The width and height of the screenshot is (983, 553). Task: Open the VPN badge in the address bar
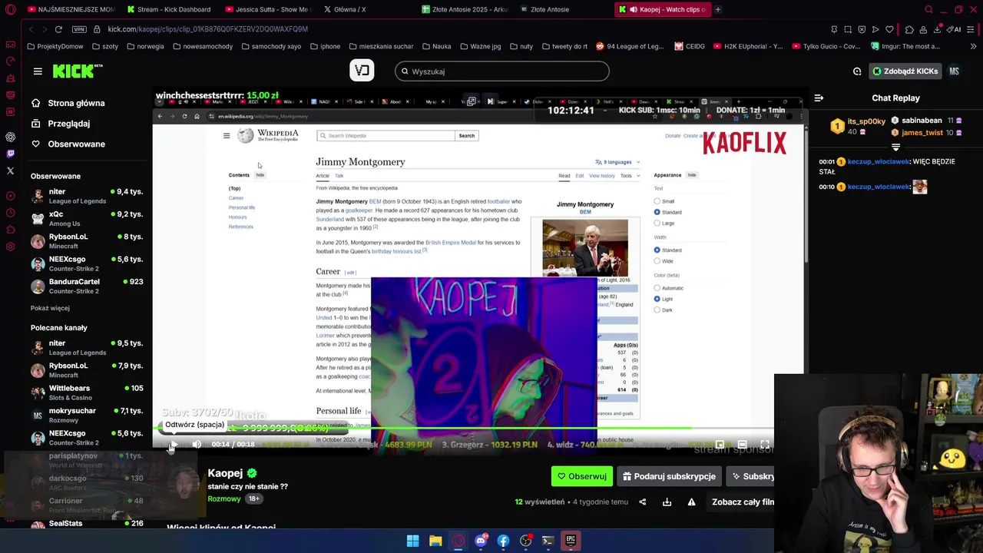coord(79,29)
